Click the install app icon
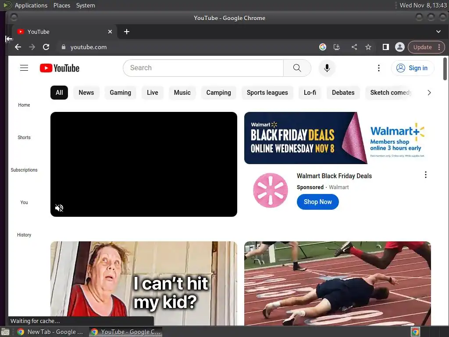 click(x=337, y=47)
